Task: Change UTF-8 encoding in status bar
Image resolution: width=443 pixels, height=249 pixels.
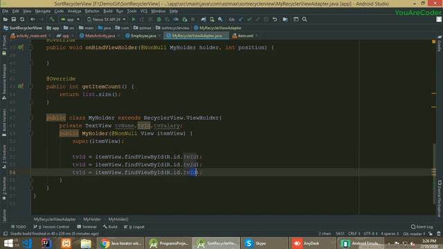Action: [371, 234]
